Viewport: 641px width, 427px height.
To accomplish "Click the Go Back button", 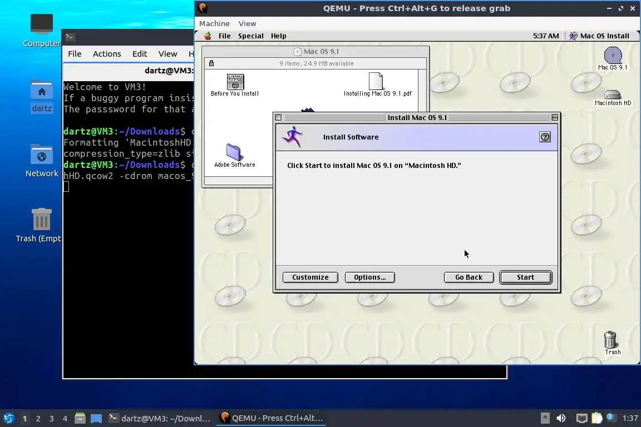I will pyautogui.click(x=469, y=277).
